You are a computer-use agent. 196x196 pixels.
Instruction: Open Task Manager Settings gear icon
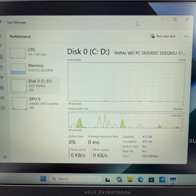[5, 157]
